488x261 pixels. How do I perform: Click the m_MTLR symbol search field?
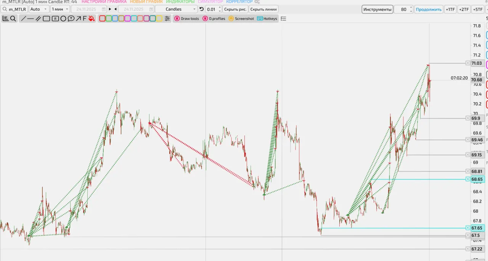[x=14, y=9]
